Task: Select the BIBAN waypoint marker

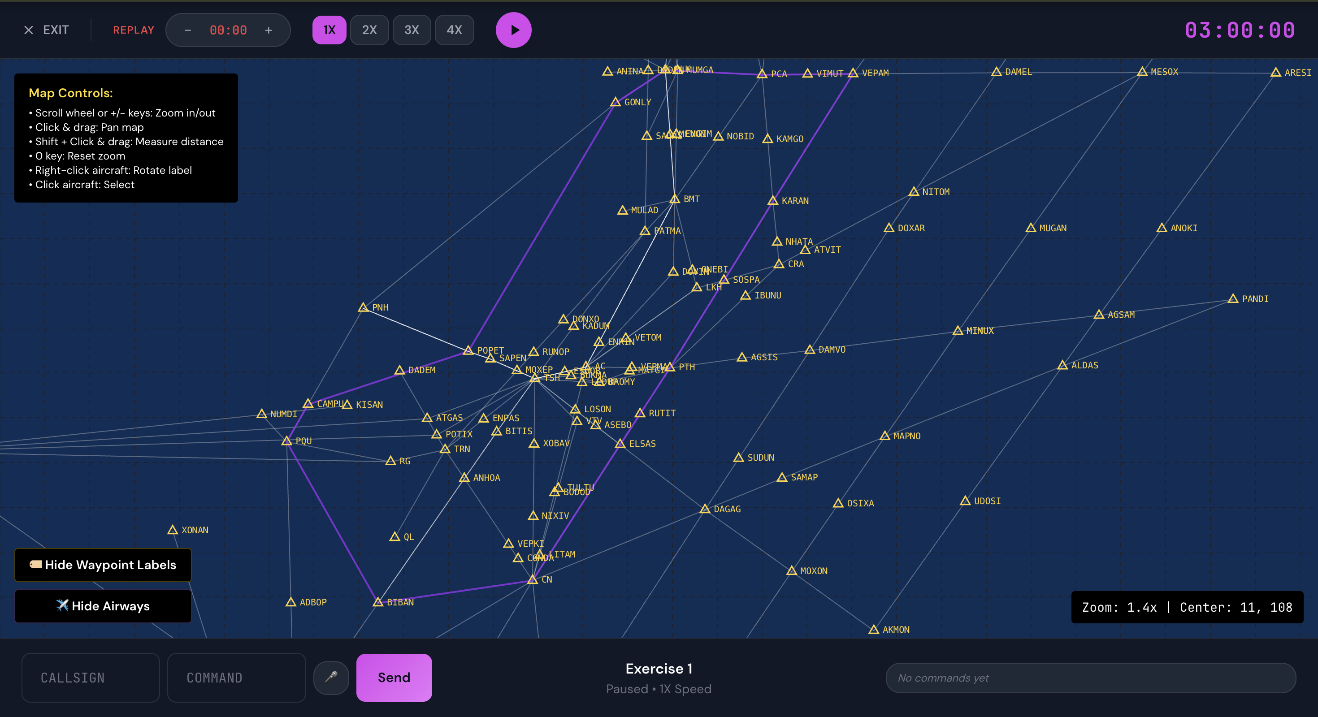Action: click(378, 602)
